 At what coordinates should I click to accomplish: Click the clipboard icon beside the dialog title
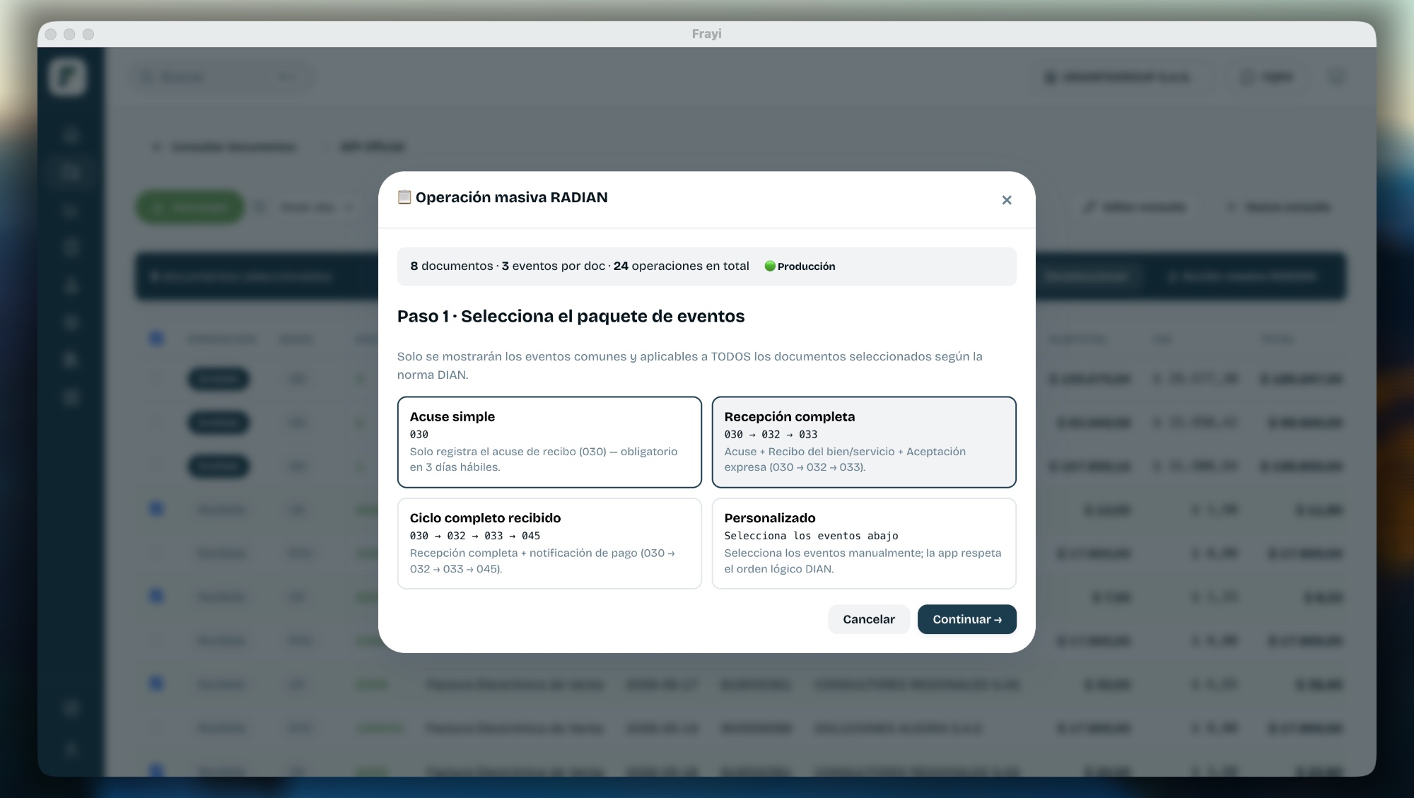tap(404, 197)
